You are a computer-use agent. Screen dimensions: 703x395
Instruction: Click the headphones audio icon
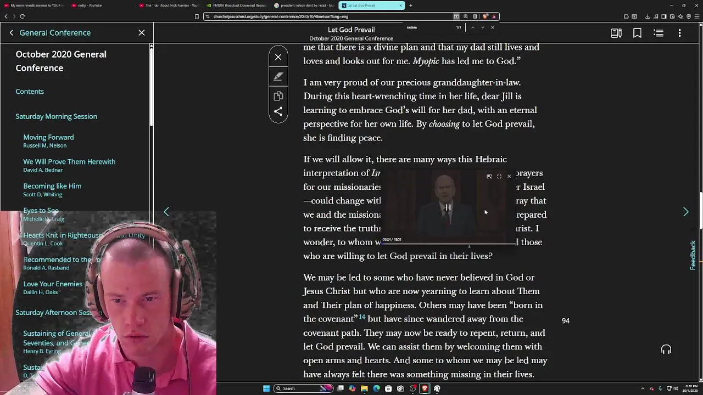[x=666, y=349]
